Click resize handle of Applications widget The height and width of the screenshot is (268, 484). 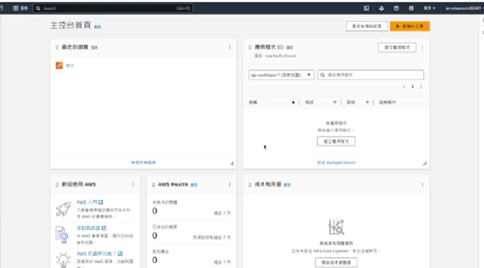(425, 164)
